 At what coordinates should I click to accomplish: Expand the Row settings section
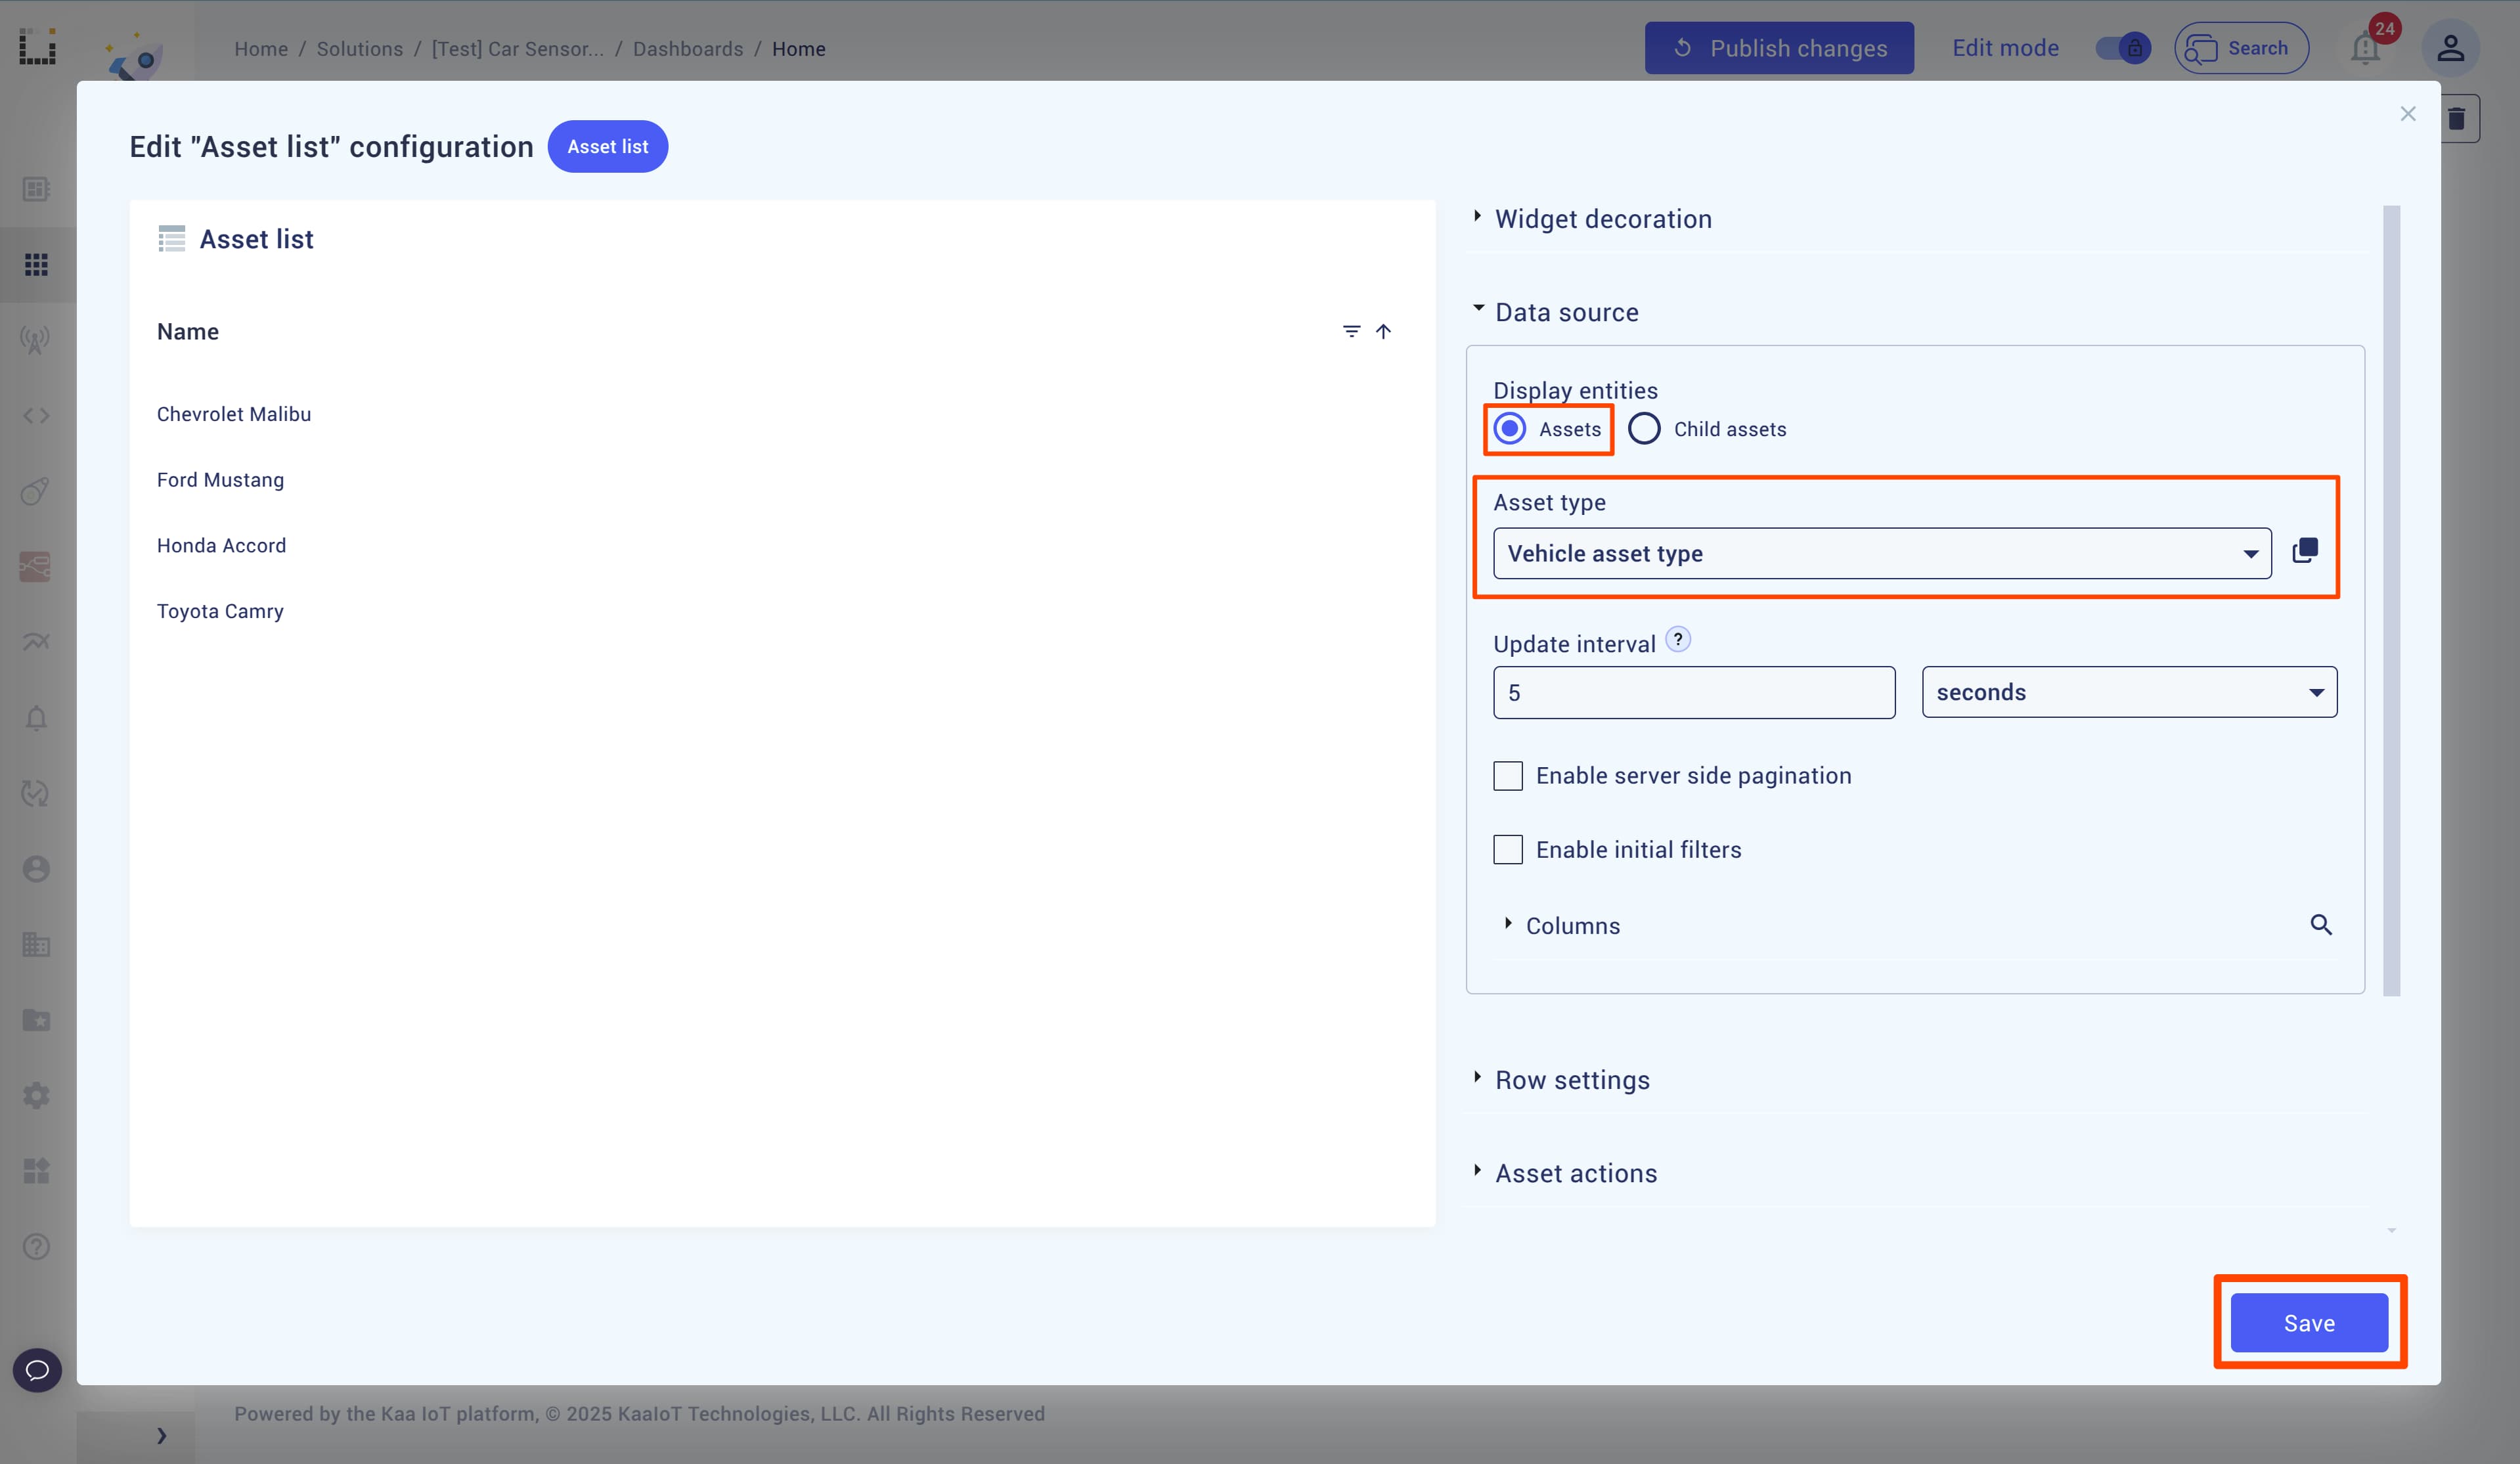click(1572, 1079)
